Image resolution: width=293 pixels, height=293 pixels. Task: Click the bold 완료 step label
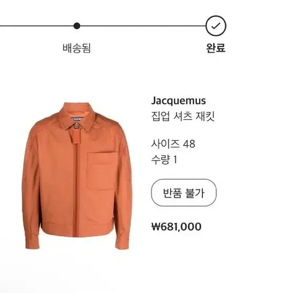[x=216, y=48]
